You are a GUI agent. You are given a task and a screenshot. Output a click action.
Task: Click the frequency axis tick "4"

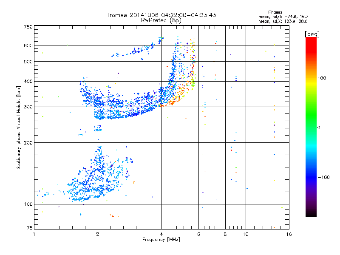click(161, 234)
